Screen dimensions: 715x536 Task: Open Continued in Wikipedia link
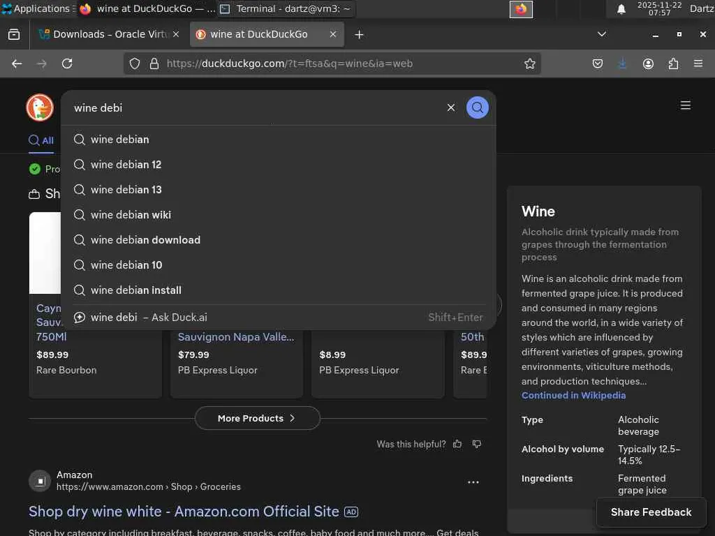[573, 395]
